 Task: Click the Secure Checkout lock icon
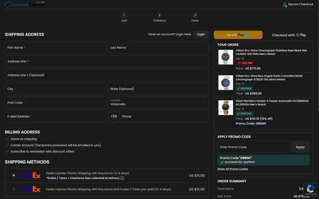pos(285,4)
